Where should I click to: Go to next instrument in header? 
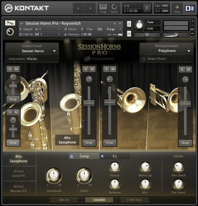[x=90, y=8]
